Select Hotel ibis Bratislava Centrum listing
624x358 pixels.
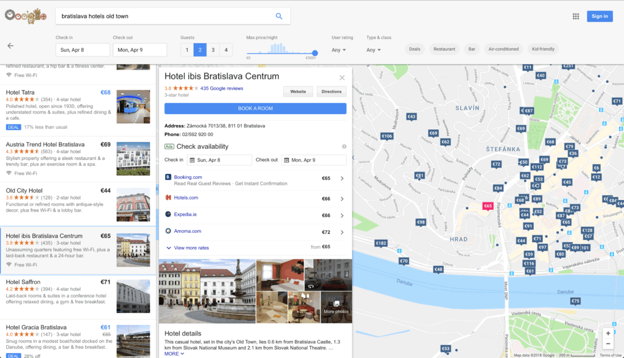tap(78, 250)
